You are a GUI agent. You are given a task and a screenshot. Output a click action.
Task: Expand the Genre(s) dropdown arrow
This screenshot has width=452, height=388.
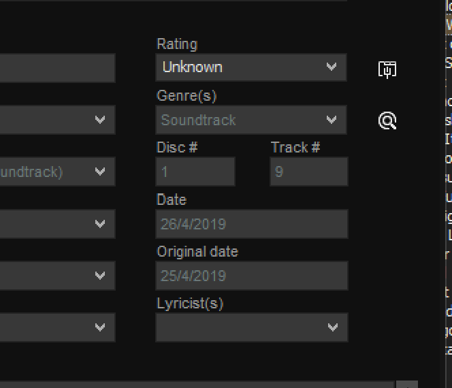[x=332, y=120]
